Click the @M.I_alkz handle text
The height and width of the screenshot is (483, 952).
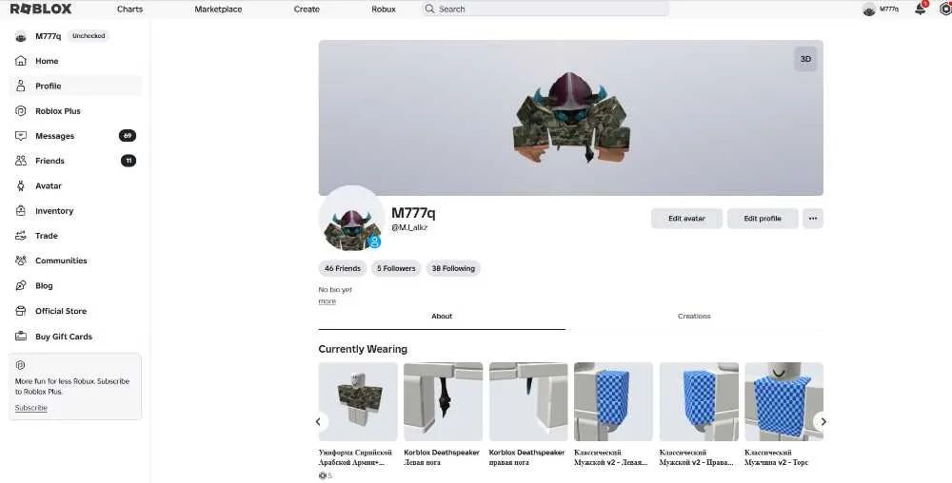[x=409, y=227]
